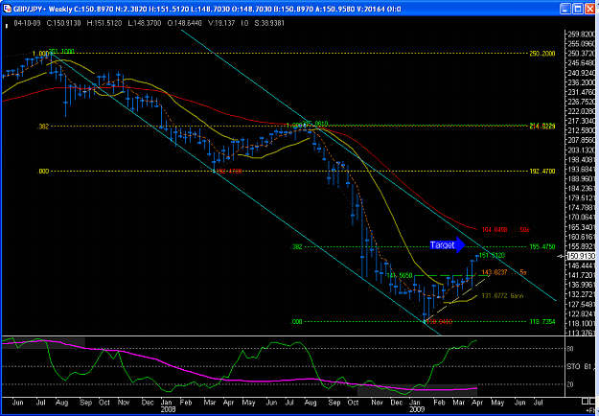The height and width of the screenshot is (416, 599).
Task: Click the green 151.5120 high label
Action: (x=492, y=255)
